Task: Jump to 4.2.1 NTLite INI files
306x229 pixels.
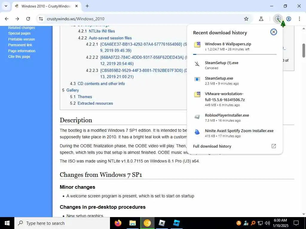Action: click(x=97, y=31)
